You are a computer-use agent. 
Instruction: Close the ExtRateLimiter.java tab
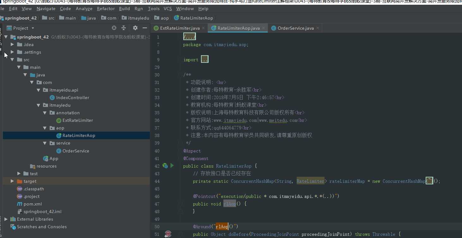pos(204,28)
